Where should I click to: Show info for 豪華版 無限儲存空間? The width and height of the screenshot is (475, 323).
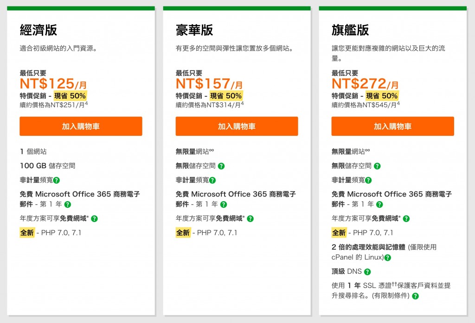[x=221, y=166]
